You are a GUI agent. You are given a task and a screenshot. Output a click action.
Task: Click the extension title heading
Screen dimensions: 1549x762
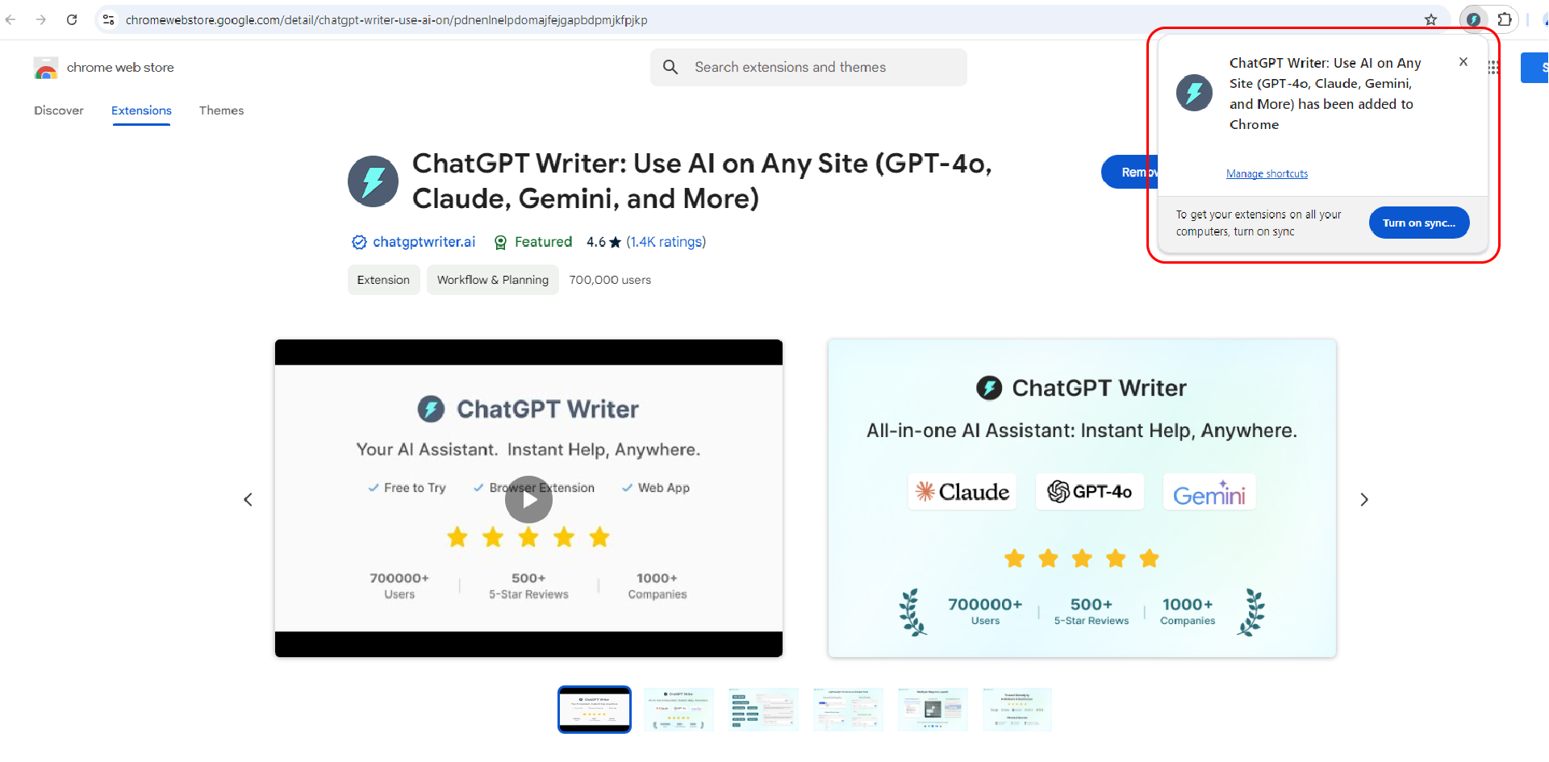click(702, 181)
